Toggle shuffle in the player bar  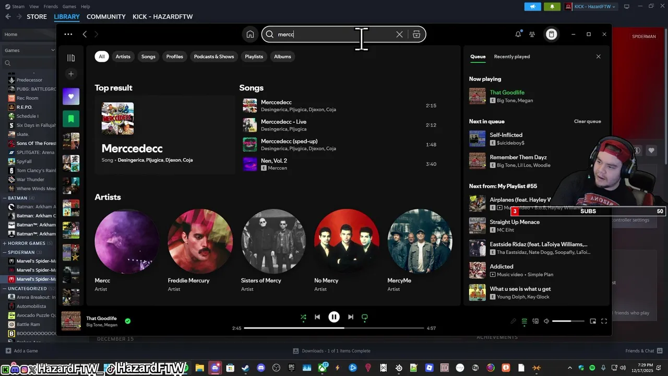click(x=303, y=317)
